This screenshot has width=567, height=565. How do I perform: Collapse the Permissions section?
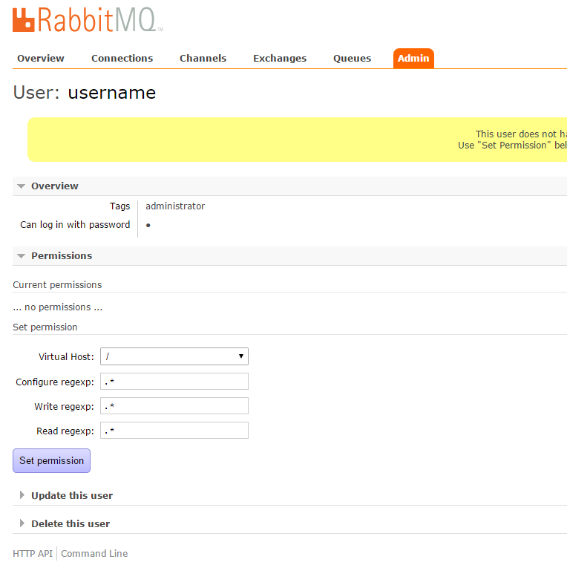tap(61, 256)
